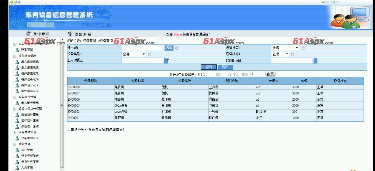This screenshot has width=375, height=171.
Task: Click the 返回 button
Action: coord(225,67)
